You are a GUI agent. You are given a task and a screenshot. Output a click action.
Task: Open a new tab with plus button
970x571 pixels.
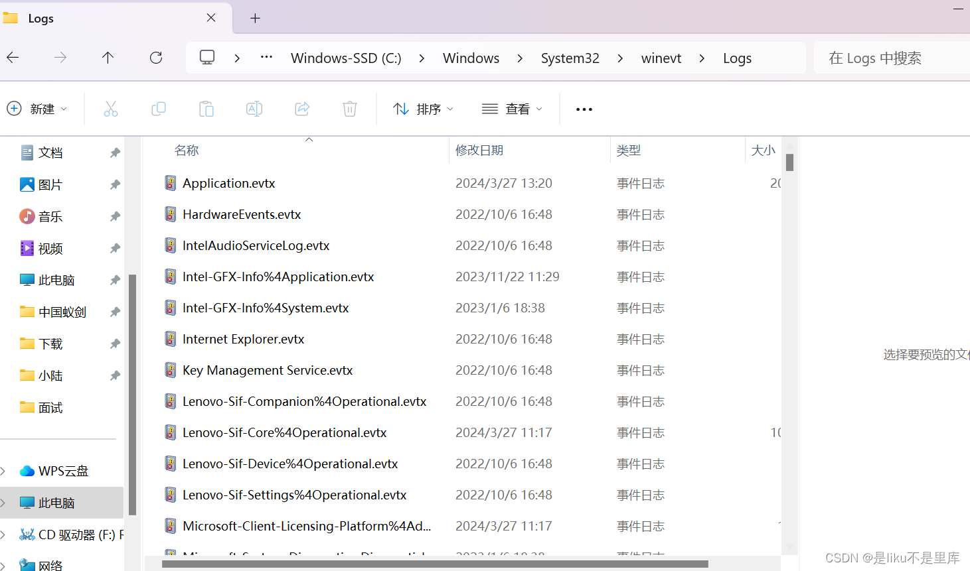tap(255, 18)
